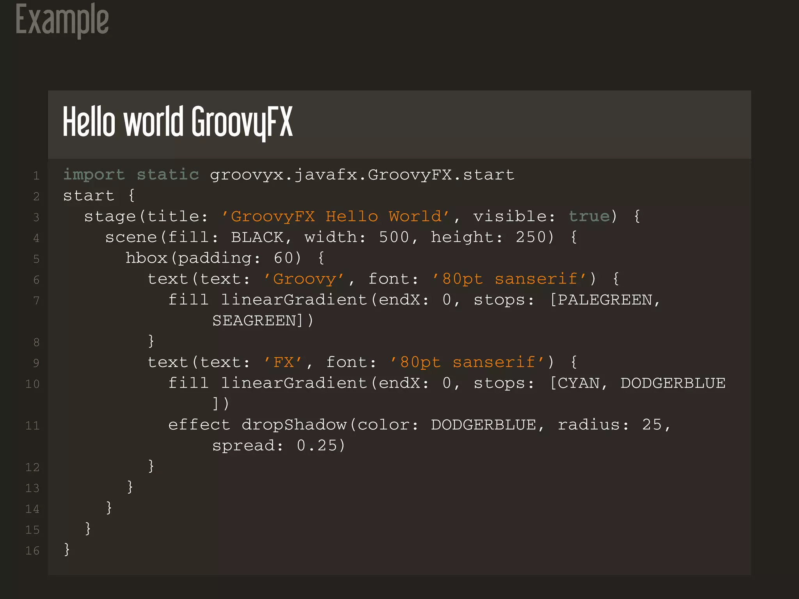The width and height of the screenshot is (799, 599).
Task: Click '80pt sanserif' string on line 6
Action: tap(510, 279)
